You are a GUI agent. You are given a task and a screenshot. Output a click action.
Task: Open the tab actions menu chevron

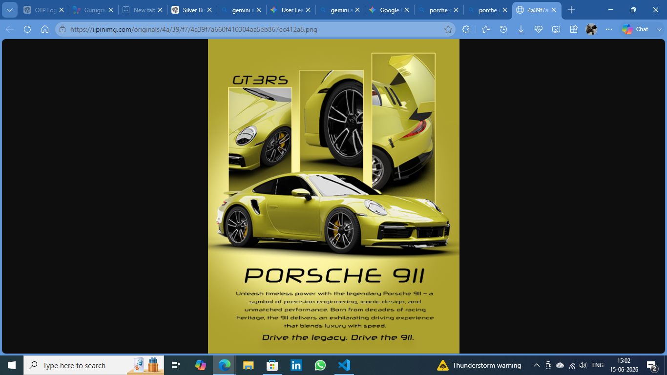point(10,10)
